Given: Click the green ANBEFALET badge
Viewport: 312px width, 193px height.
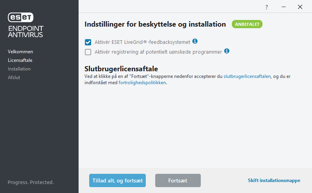Looking at the screenshot, I should pyautogui.click(x=247, y=24).
